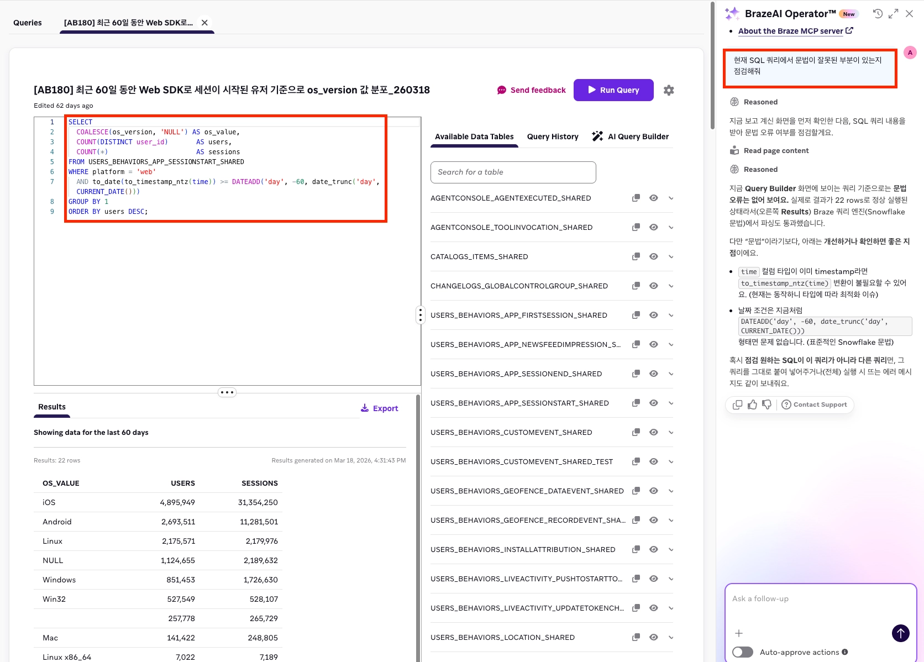Copy USERS_BEHAVIORS_APP_FIRSTSESSION_SHARED table name

(636, 315)
